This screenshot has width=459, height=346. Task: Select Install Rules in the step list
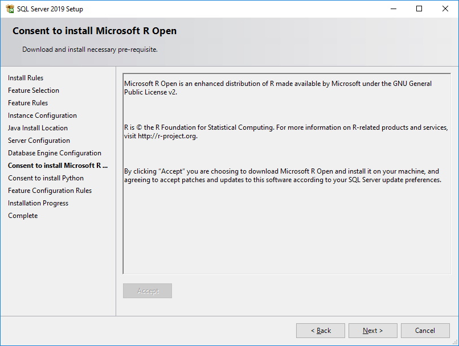26,78
